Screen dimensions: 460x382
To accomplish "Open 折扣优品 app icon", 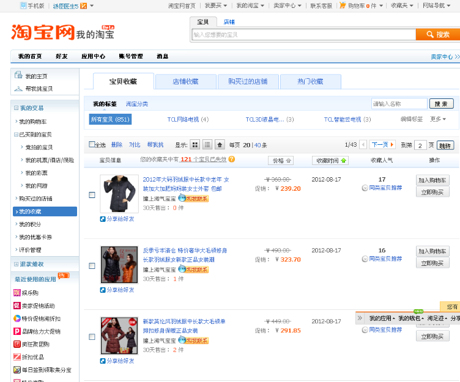I will click(17, 357).
